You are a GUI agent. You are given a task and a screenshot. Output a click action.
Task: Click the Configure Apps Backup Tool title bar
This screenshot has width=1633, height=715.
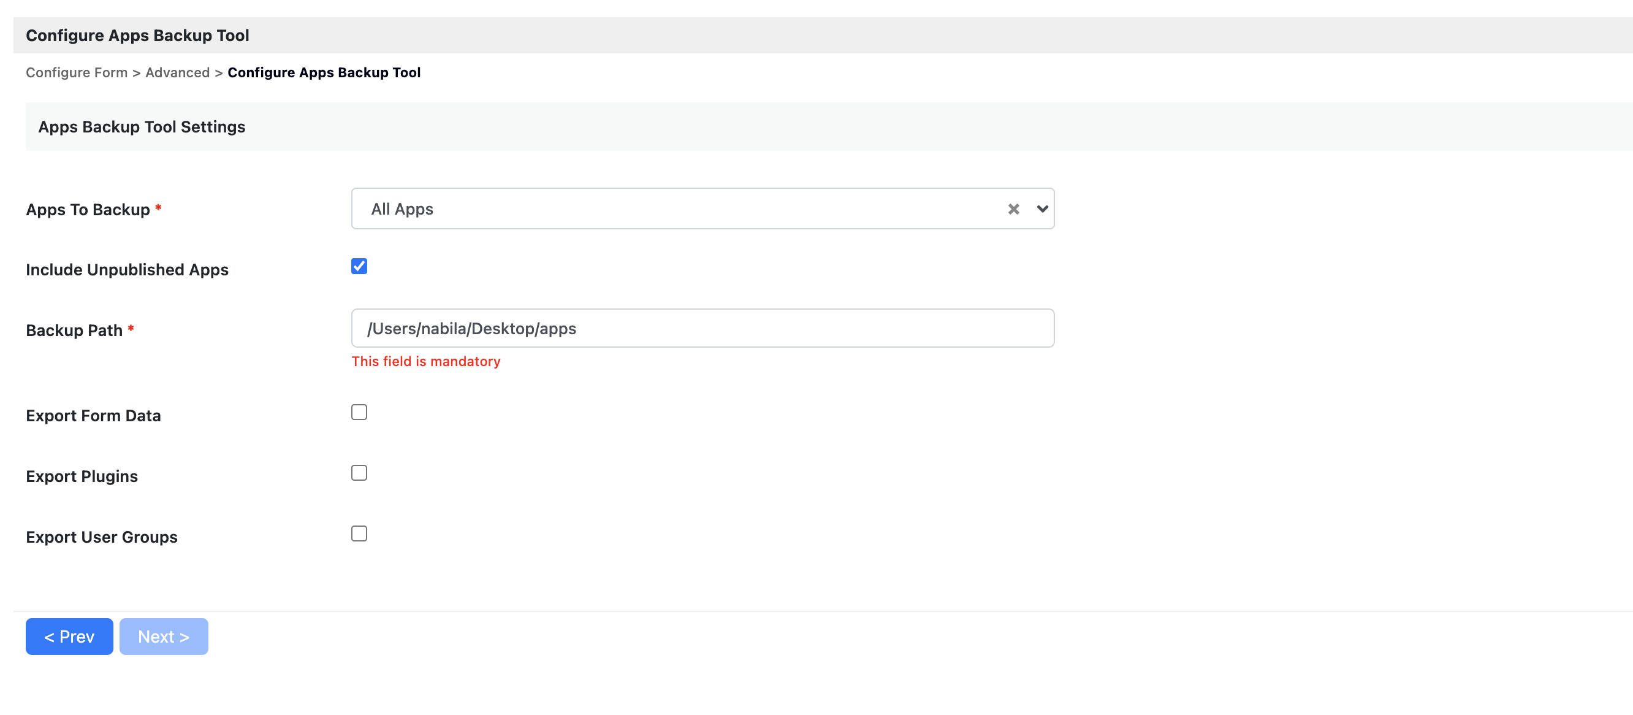point(137,36)
